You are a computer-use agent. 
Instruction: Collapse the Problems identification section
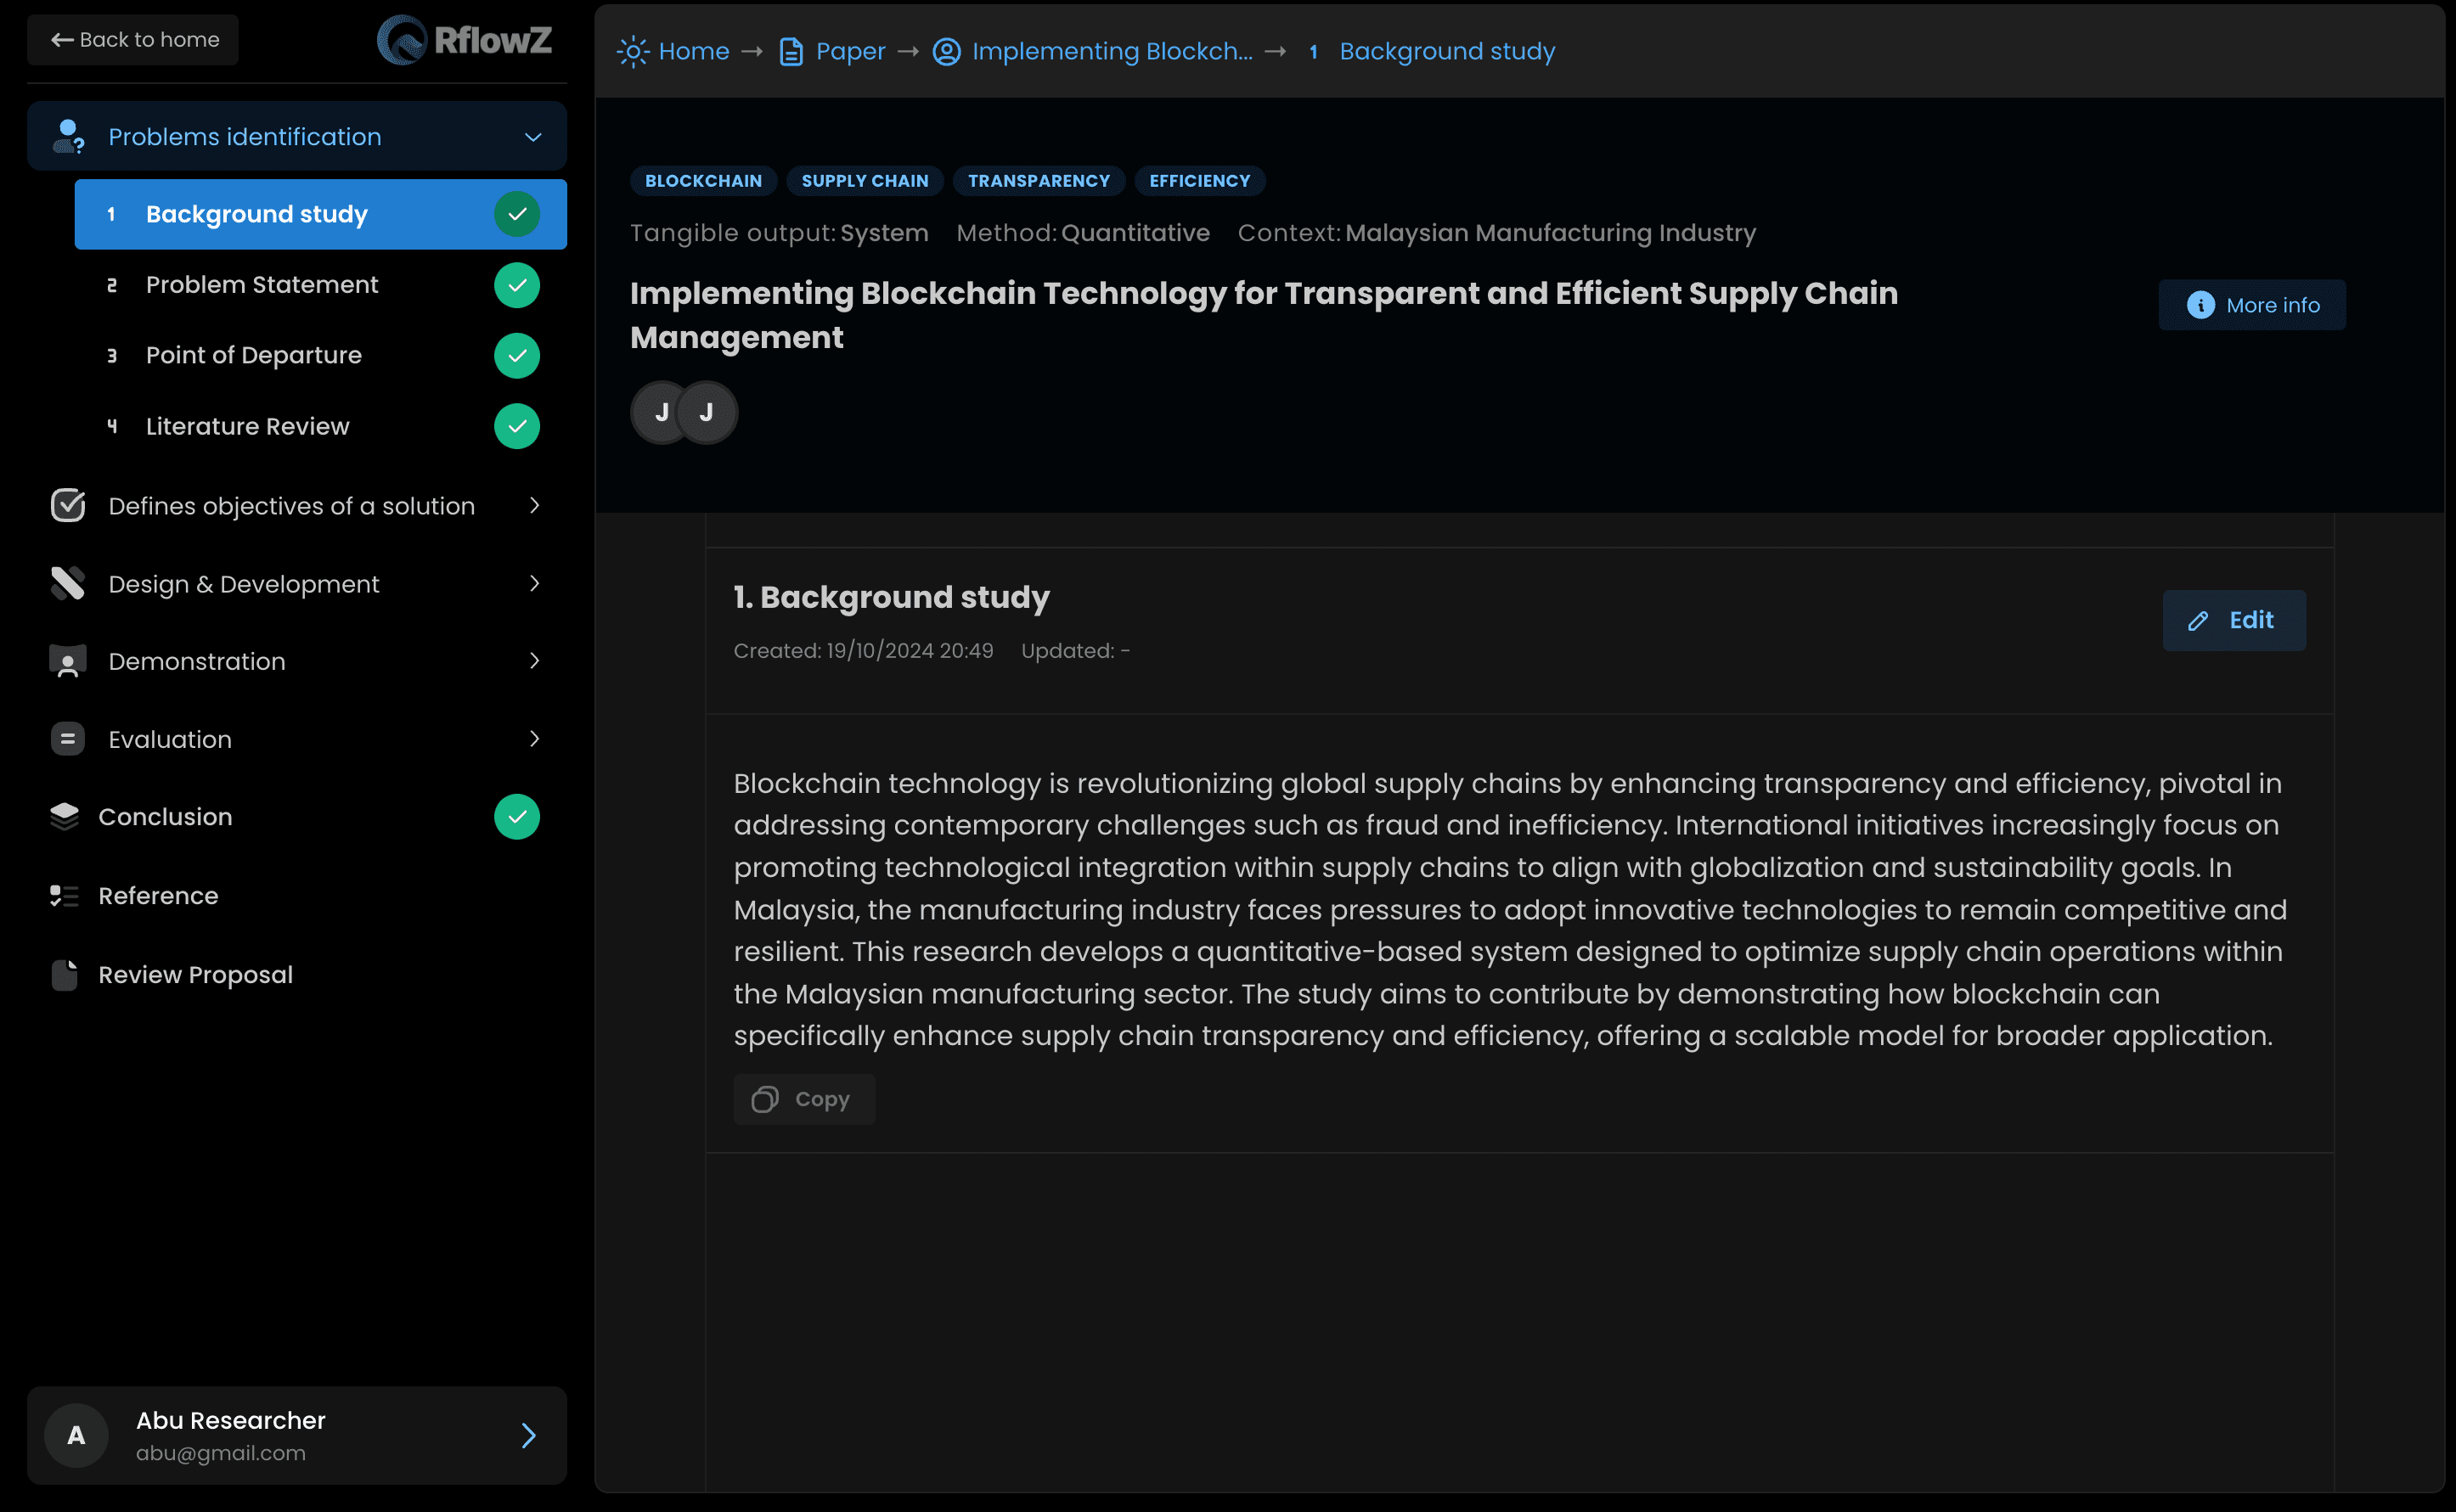coord(533,137)
